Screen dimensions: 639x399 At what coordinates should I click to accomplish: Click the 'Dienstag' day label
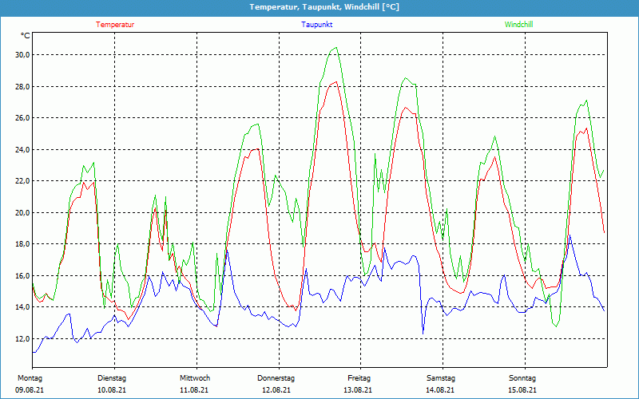(112, 378)
